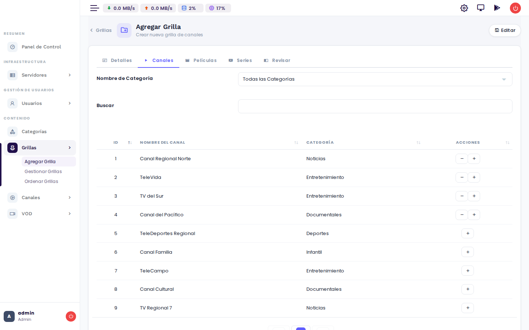This screenshot has width=529, height=330.
Task: Add Canal Cultural with plus button
Action: (468, 289)
